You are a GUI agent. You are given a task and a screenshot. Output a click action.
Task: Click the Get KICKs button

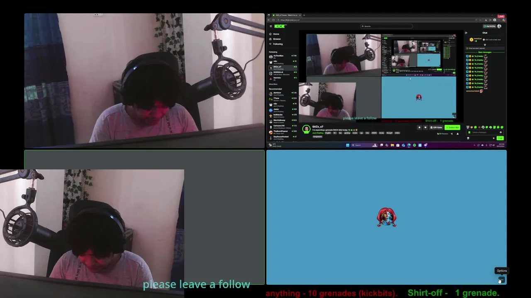click(490, 26)
